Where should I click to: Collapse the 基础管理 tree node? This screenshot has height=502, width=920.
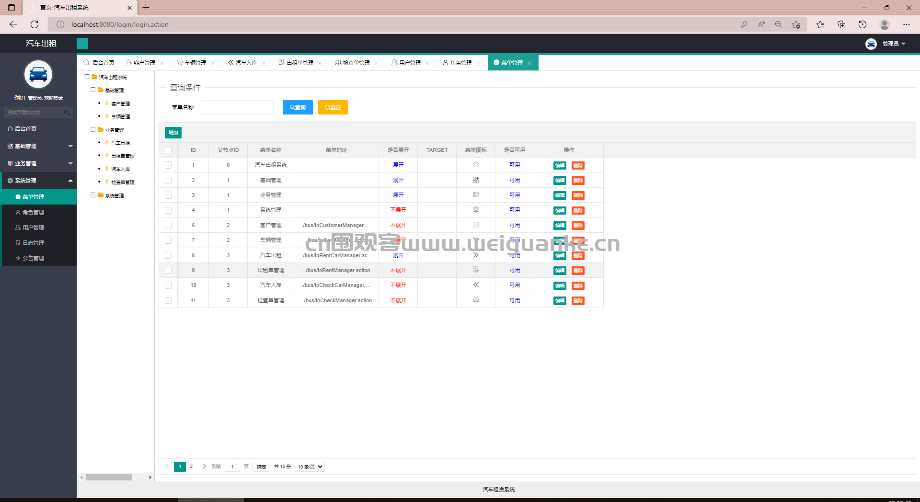[x=93, y=90]
